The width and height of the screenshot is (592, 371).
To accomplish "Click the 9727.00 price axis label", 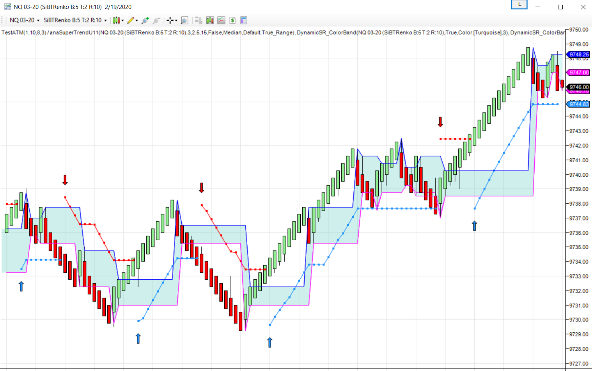I will pos(579,364).
